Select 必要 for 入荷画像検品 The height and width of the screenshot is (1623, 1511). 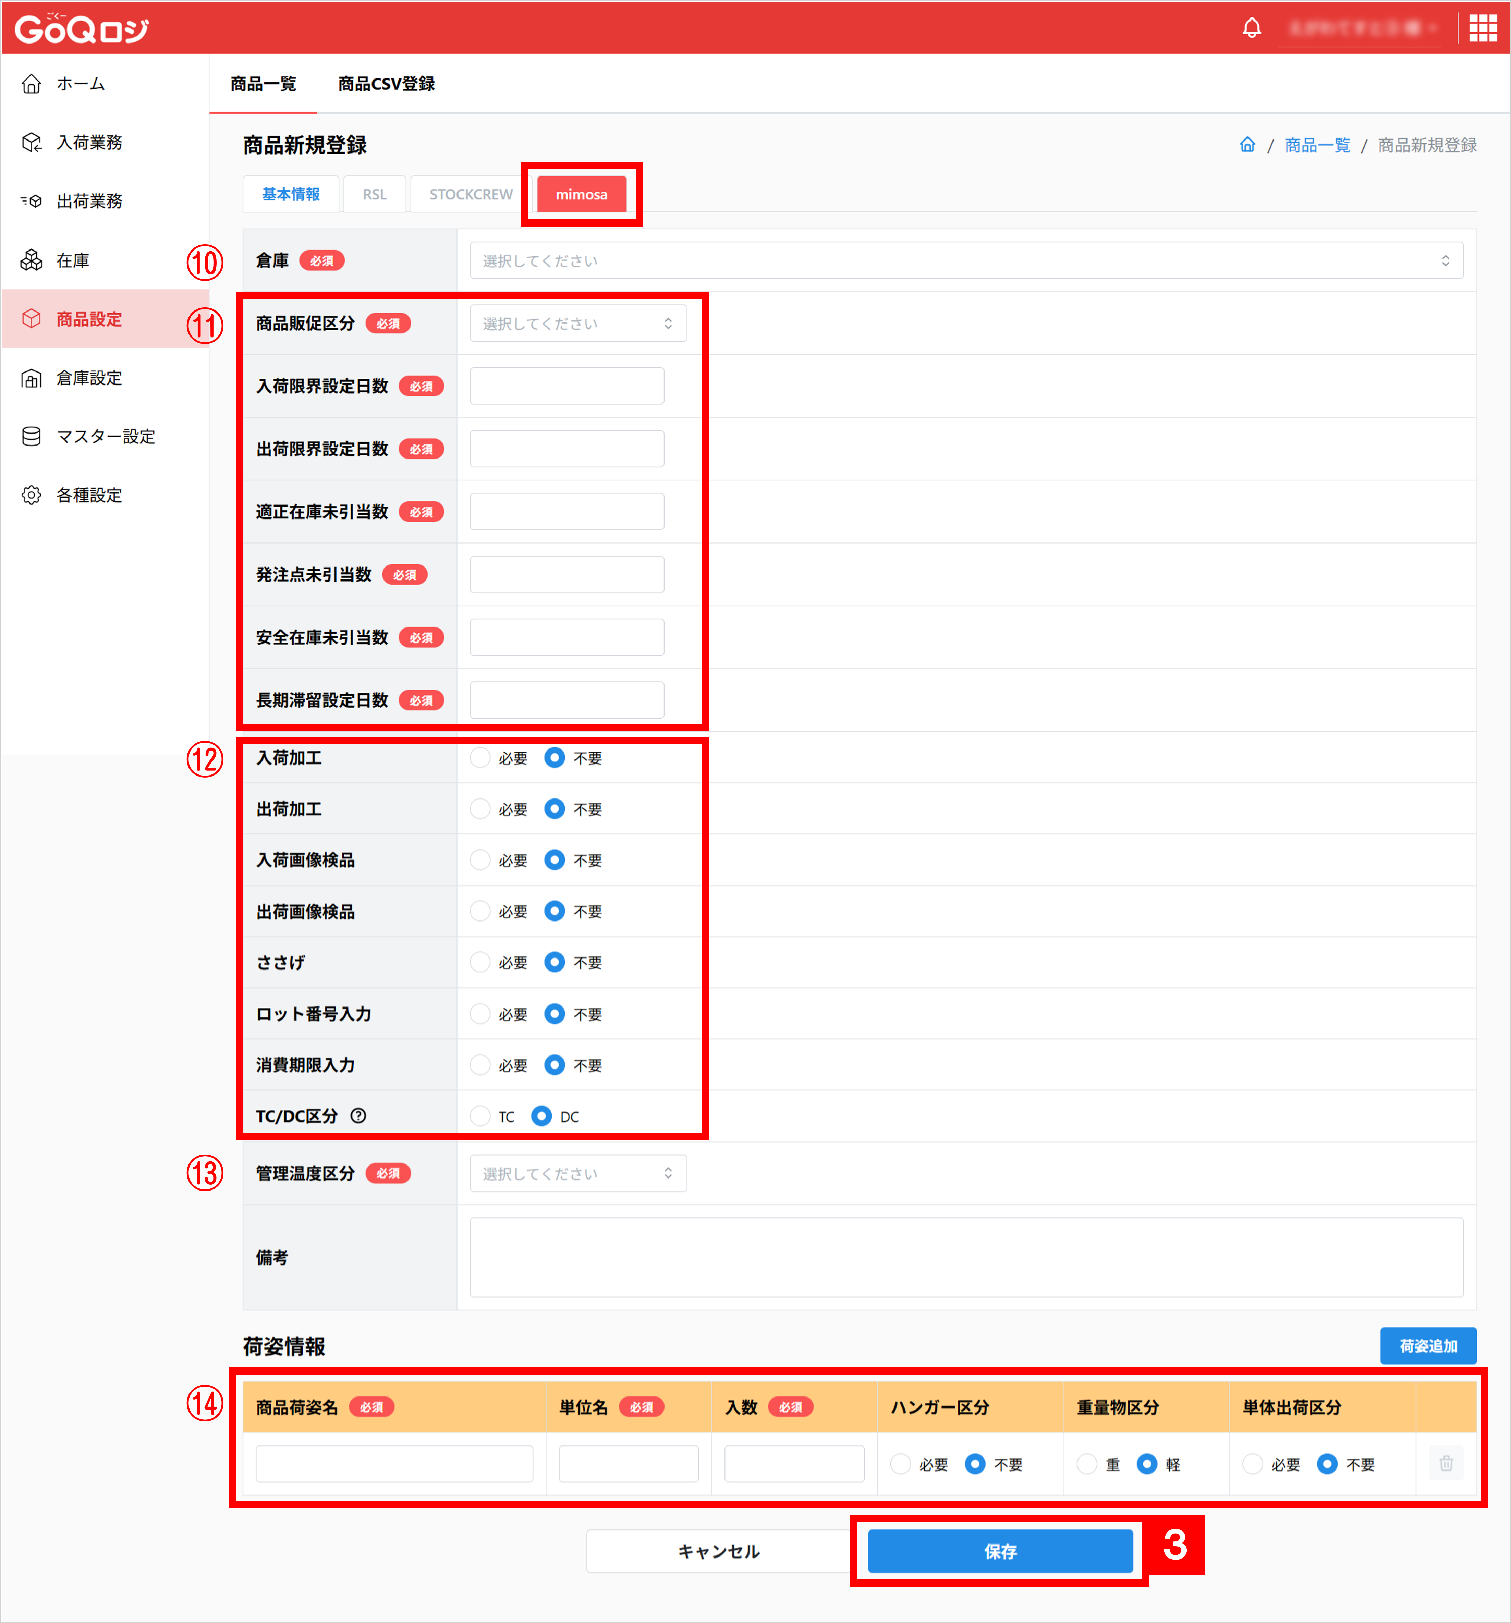click(480, 860)
